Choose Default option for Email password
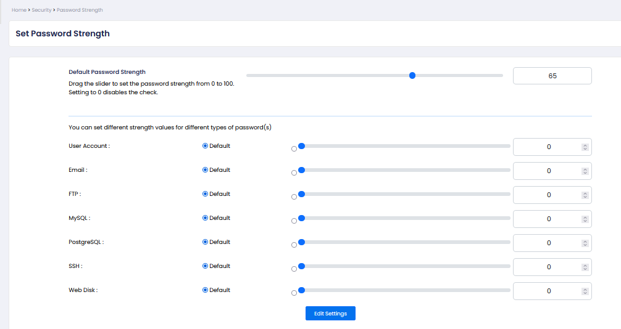Image resolution: width=621 pixels, height=329 pixels. tap(206, 170)
